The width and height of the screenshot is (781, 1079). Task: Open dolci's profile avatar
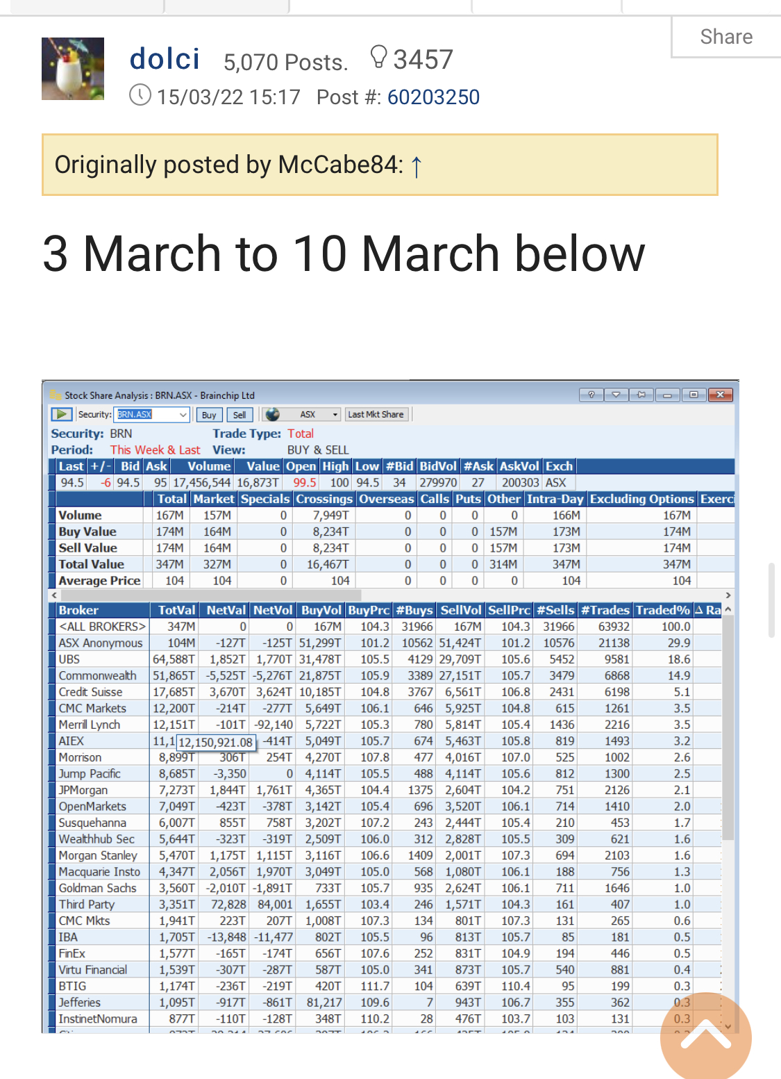point(73,69)
